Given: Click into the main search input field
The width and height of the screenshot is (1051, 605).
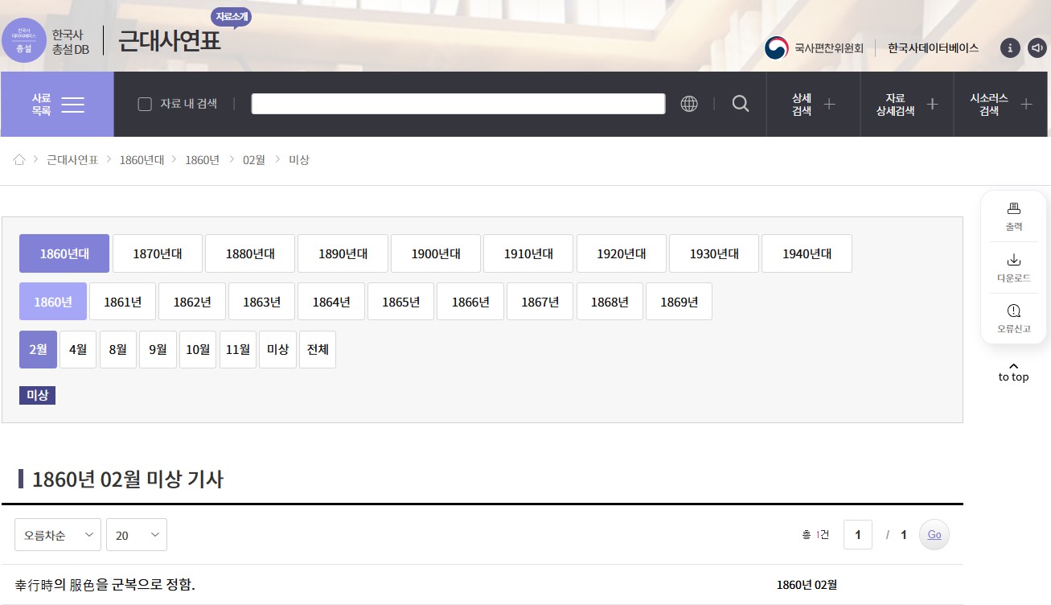Looking at the screenshot, I should click(458, 104).
